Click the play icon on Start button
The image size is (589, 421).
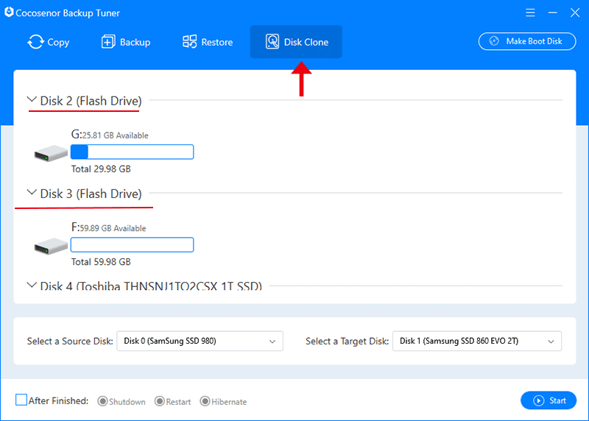[538, 400]
